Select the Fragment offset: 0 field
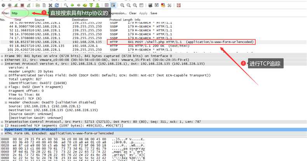Screen dimensions: 307x161 pyautogui.click(x=26, y=91)
